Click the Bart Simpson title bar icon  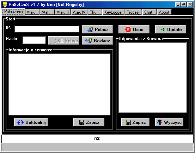pyautogui.click(x=5, y=5)
